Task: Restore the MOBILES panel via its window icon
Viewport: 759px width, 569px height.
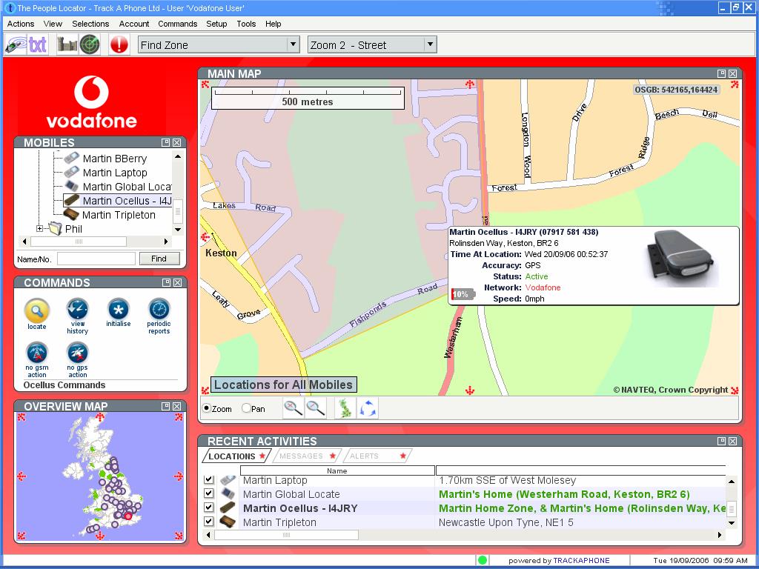Action: pos(165,143)
